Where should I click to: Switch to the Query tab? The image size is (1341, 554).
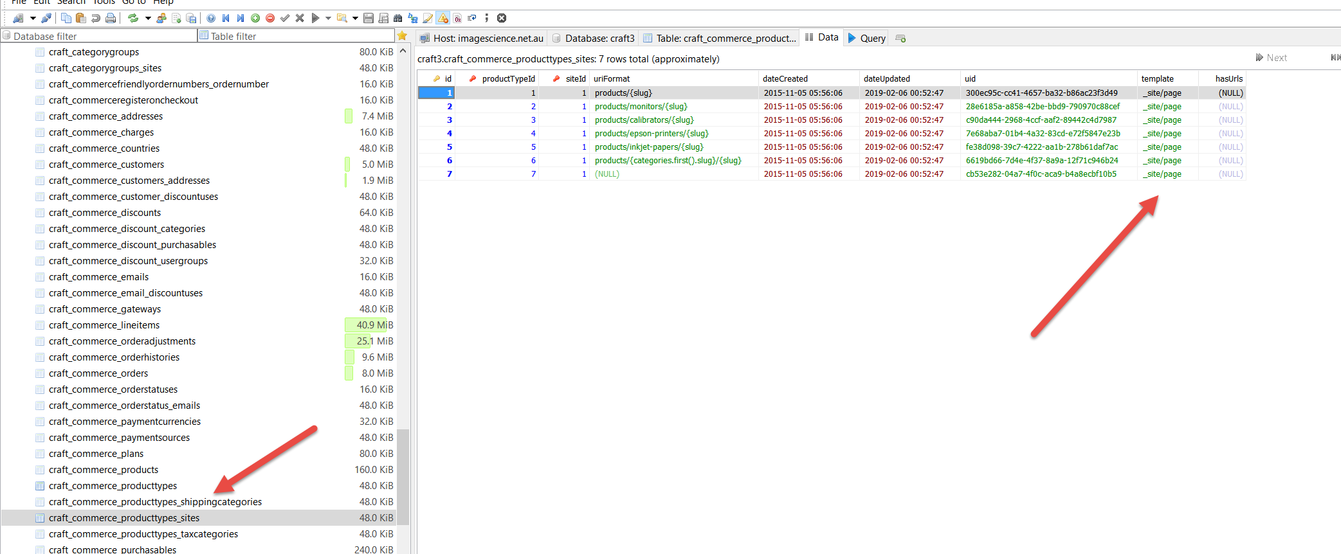click(866, 38)
